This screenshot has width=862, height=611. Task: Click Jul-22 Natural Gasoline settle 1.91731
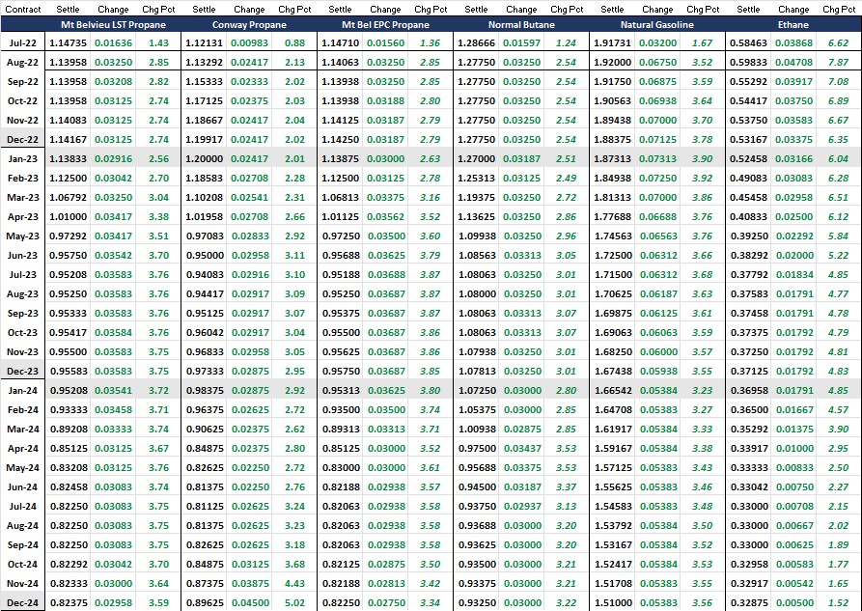tap(612, 42)
